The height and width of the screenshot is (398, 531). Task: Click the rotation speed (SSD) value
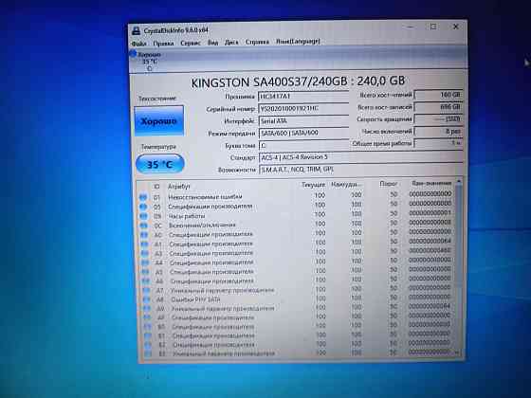click(438, 119)
